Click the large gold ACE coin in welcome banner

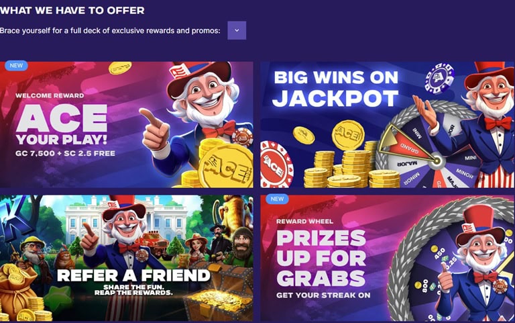pos(226,166)
